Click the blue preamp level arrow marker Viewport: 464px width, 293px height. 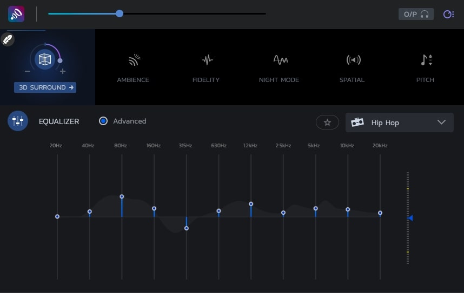point(410,218)
